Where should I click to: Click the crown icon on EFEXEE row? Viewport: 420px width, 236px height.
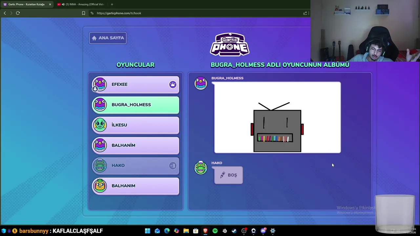(173, 85)
